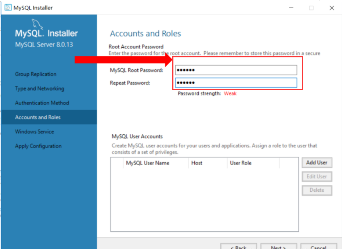Click the Edit User button
The height and width of the screenshot is (249, 342).
317,176
